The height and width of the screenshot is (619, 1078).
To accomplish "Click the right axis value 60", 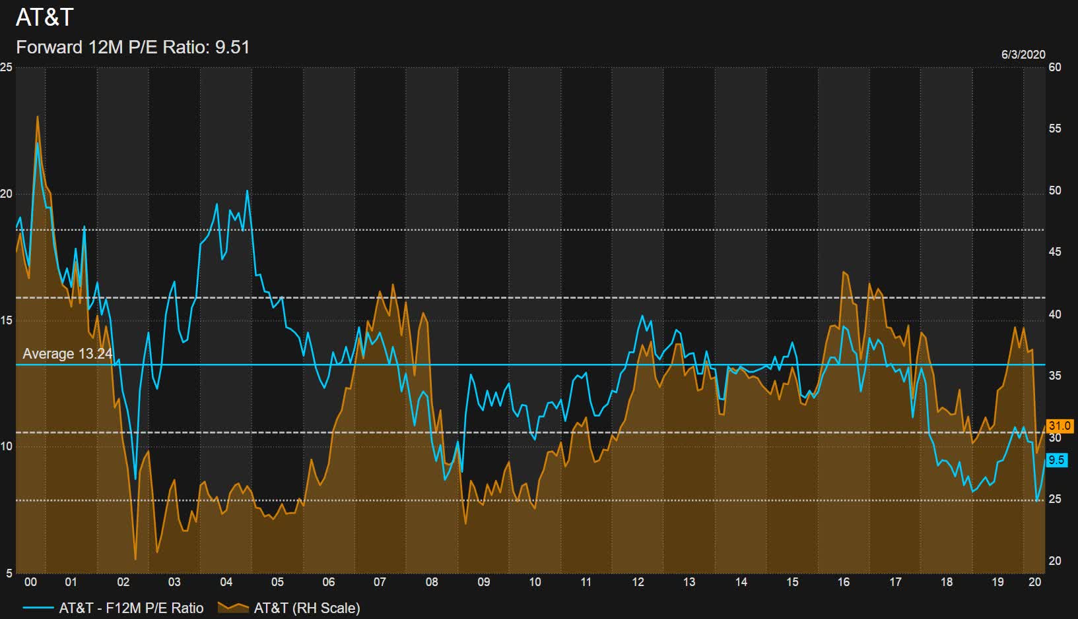I will pyautogui.click(x=1055, y=67).
